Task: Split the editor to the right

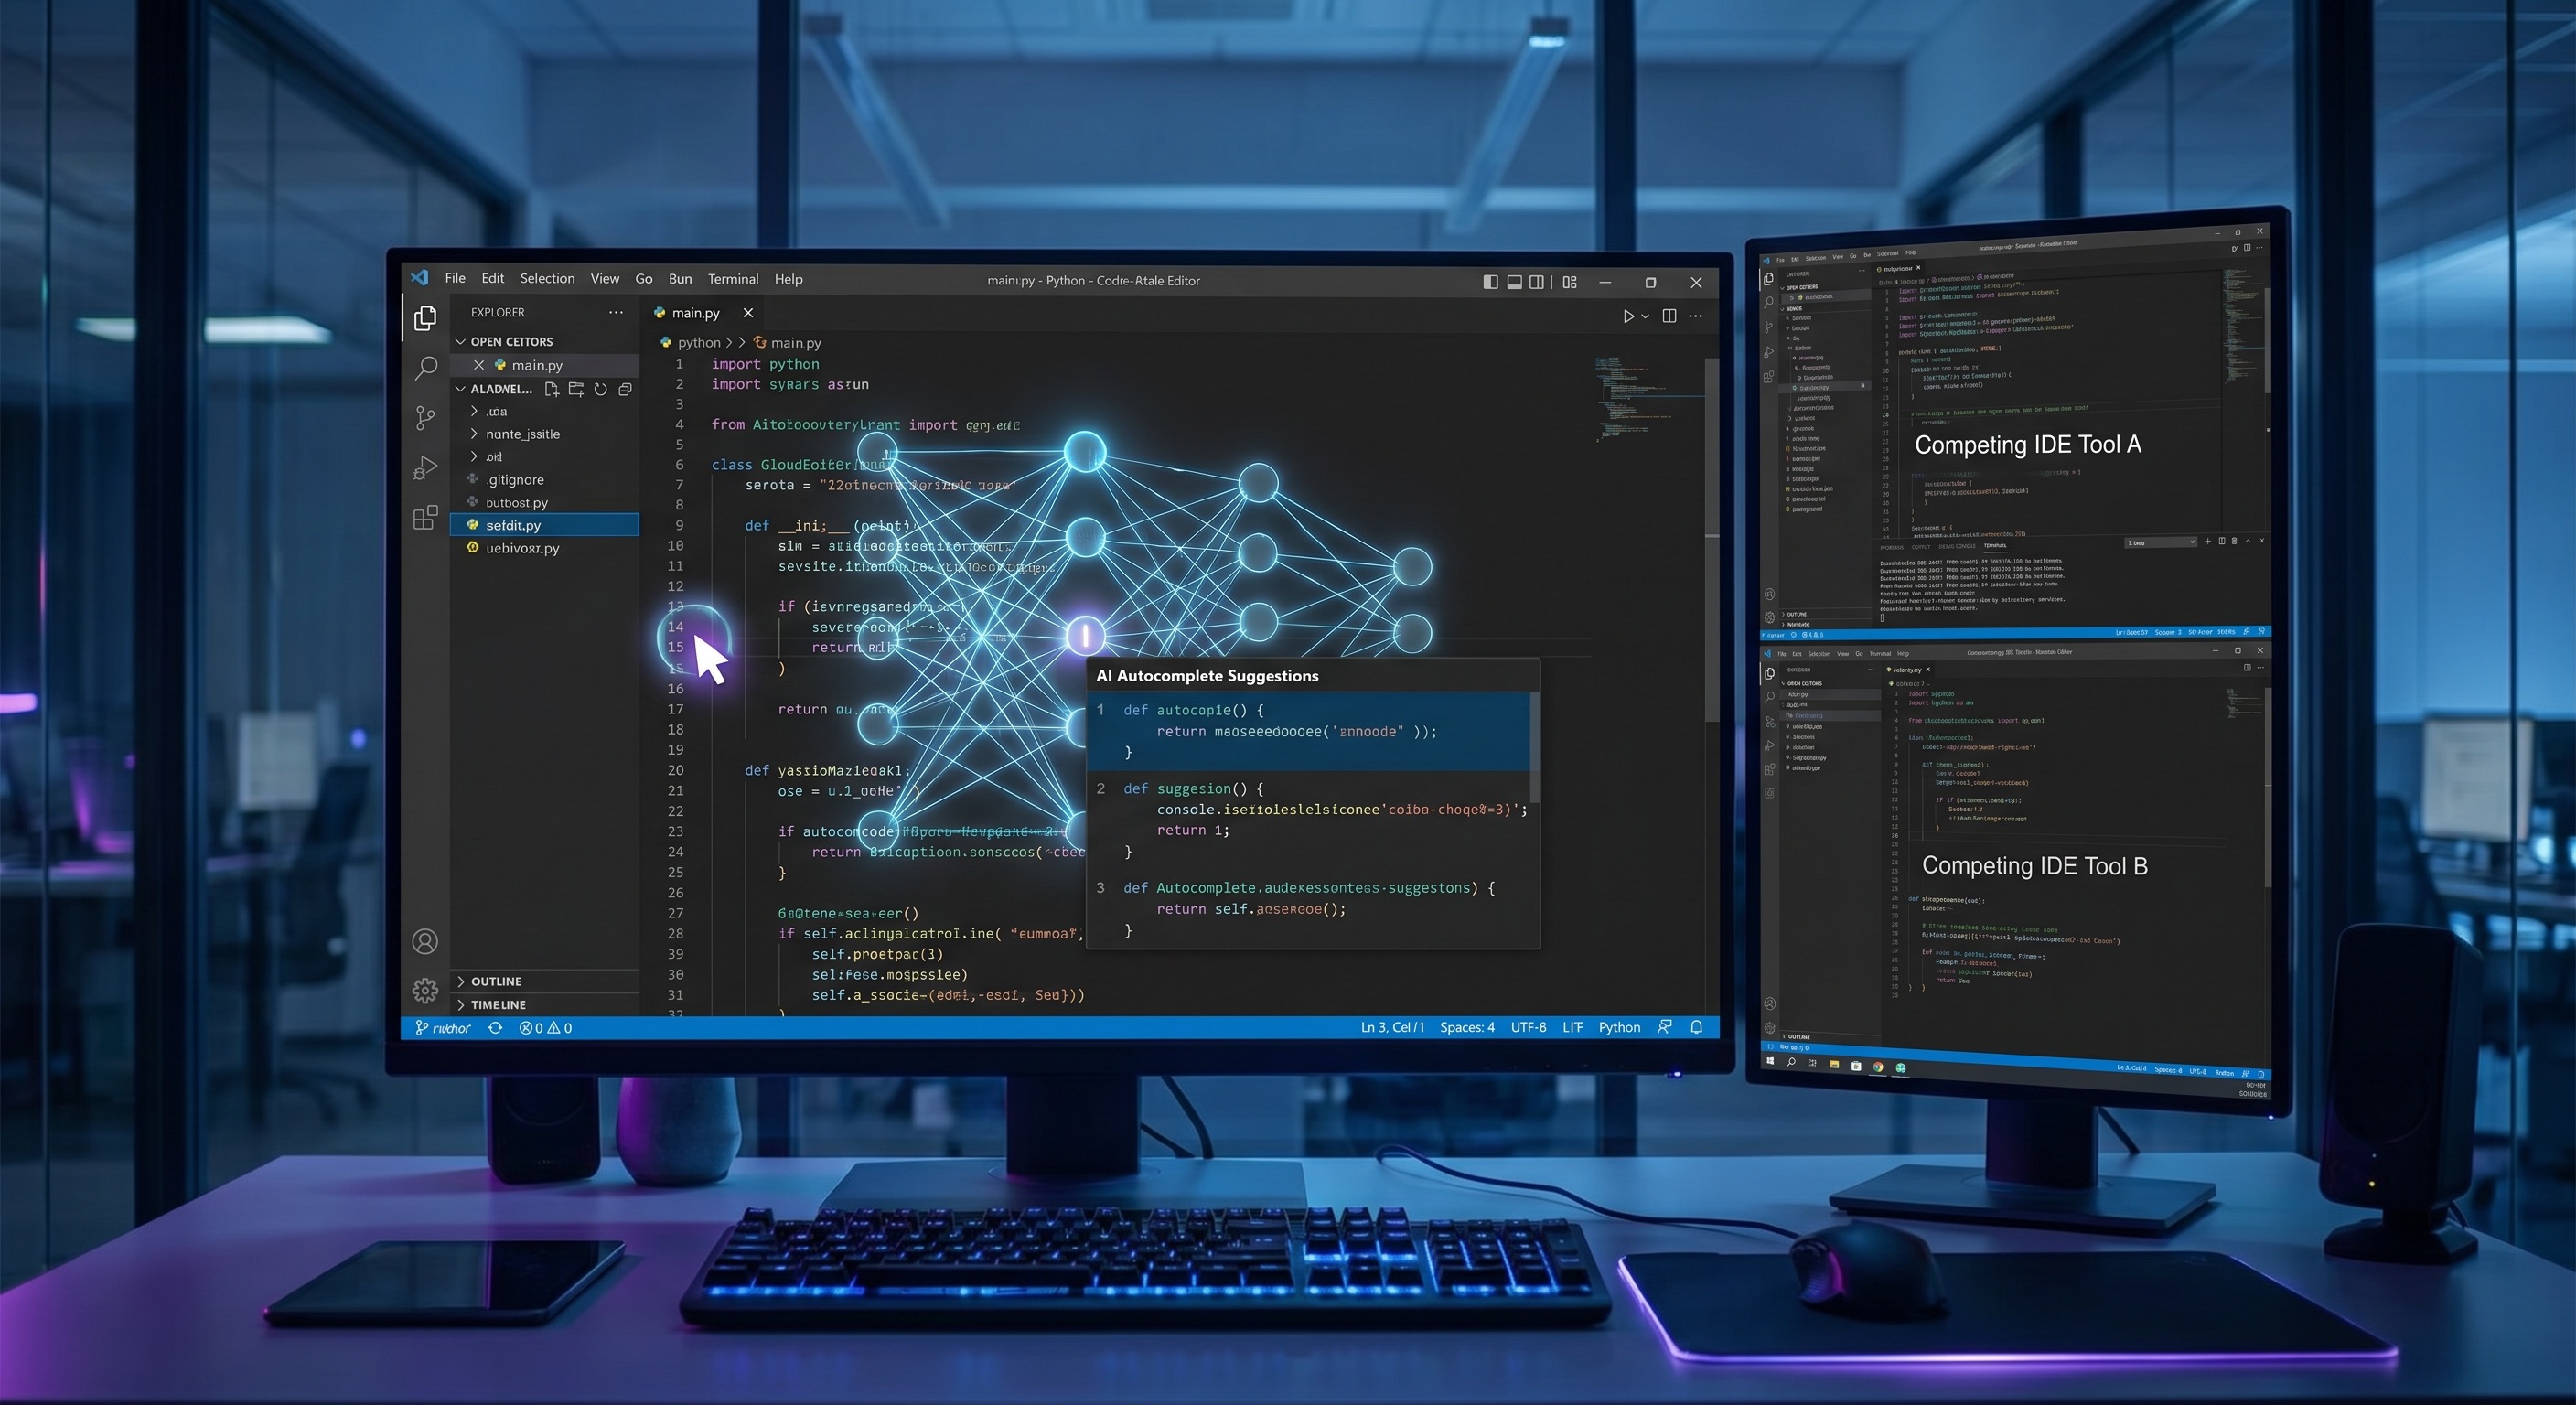Action: click(x=1669, y=316)
